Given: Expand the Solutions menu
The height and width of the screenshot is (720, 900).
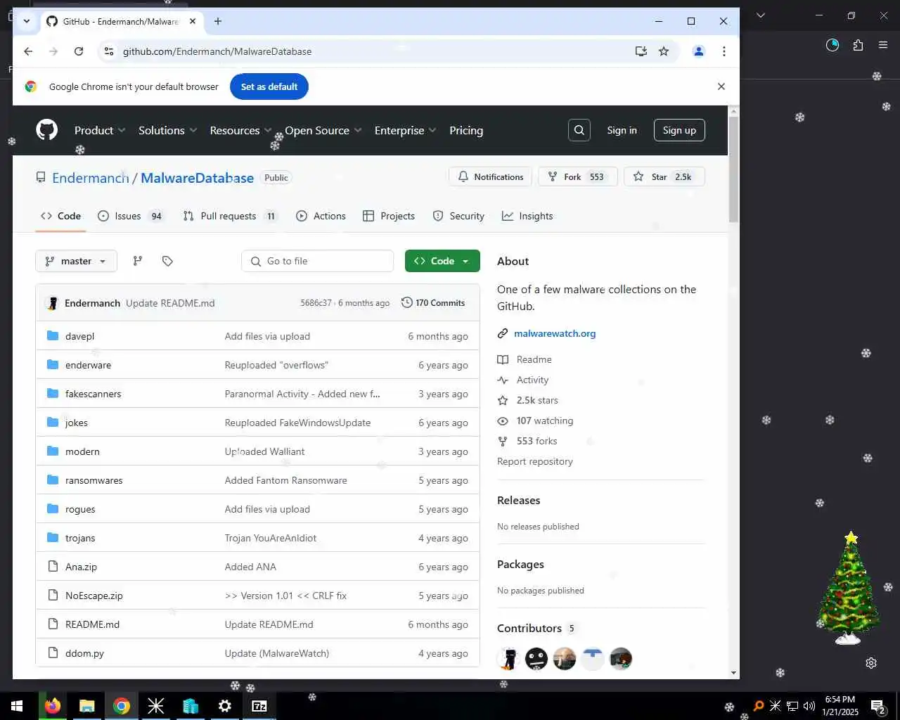Looking at the screenshot, I should click(167, 130).
